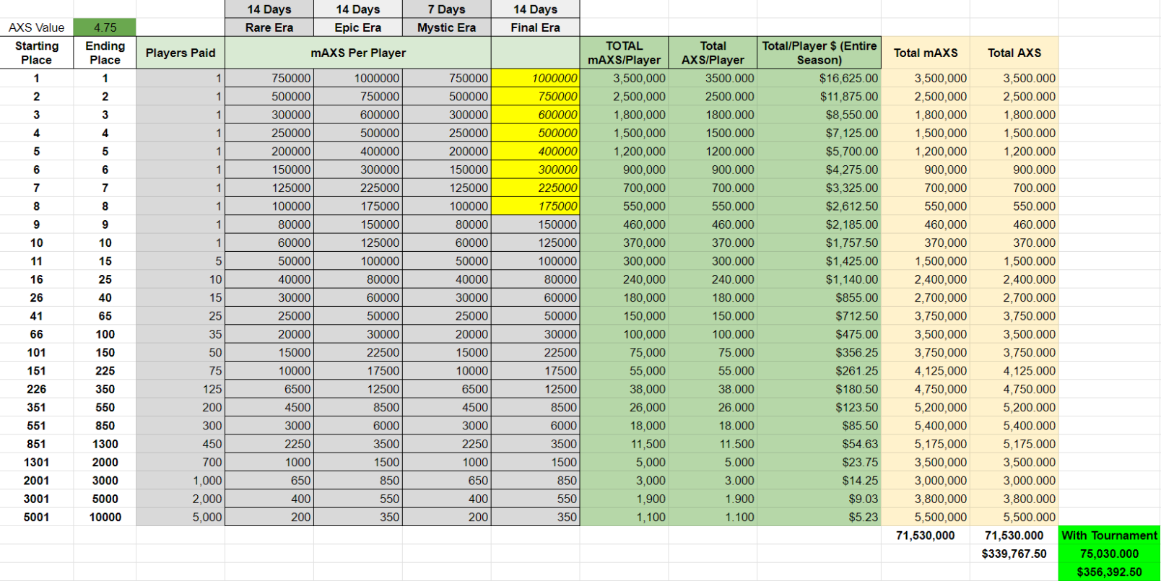1161x581 pixels.
Task: Click the 2,700.000 Total AXS cell
Action: (x=1014, y=297)
